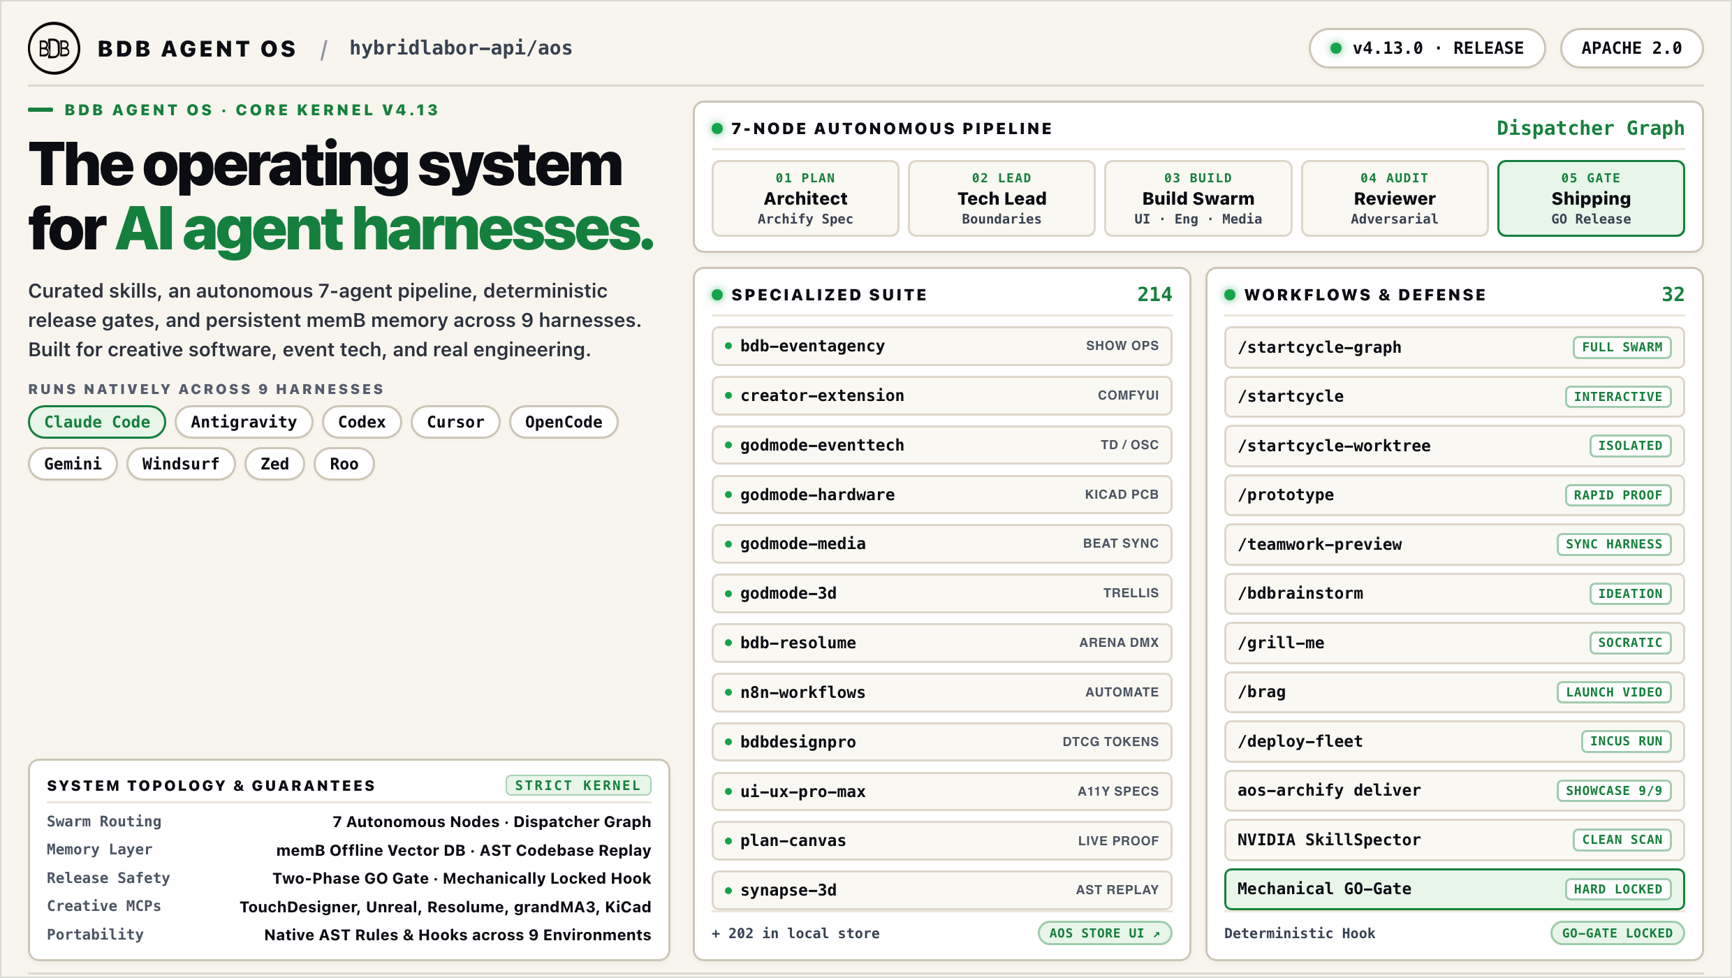Open the godmode-3d skill row

[x=941, y=593]
